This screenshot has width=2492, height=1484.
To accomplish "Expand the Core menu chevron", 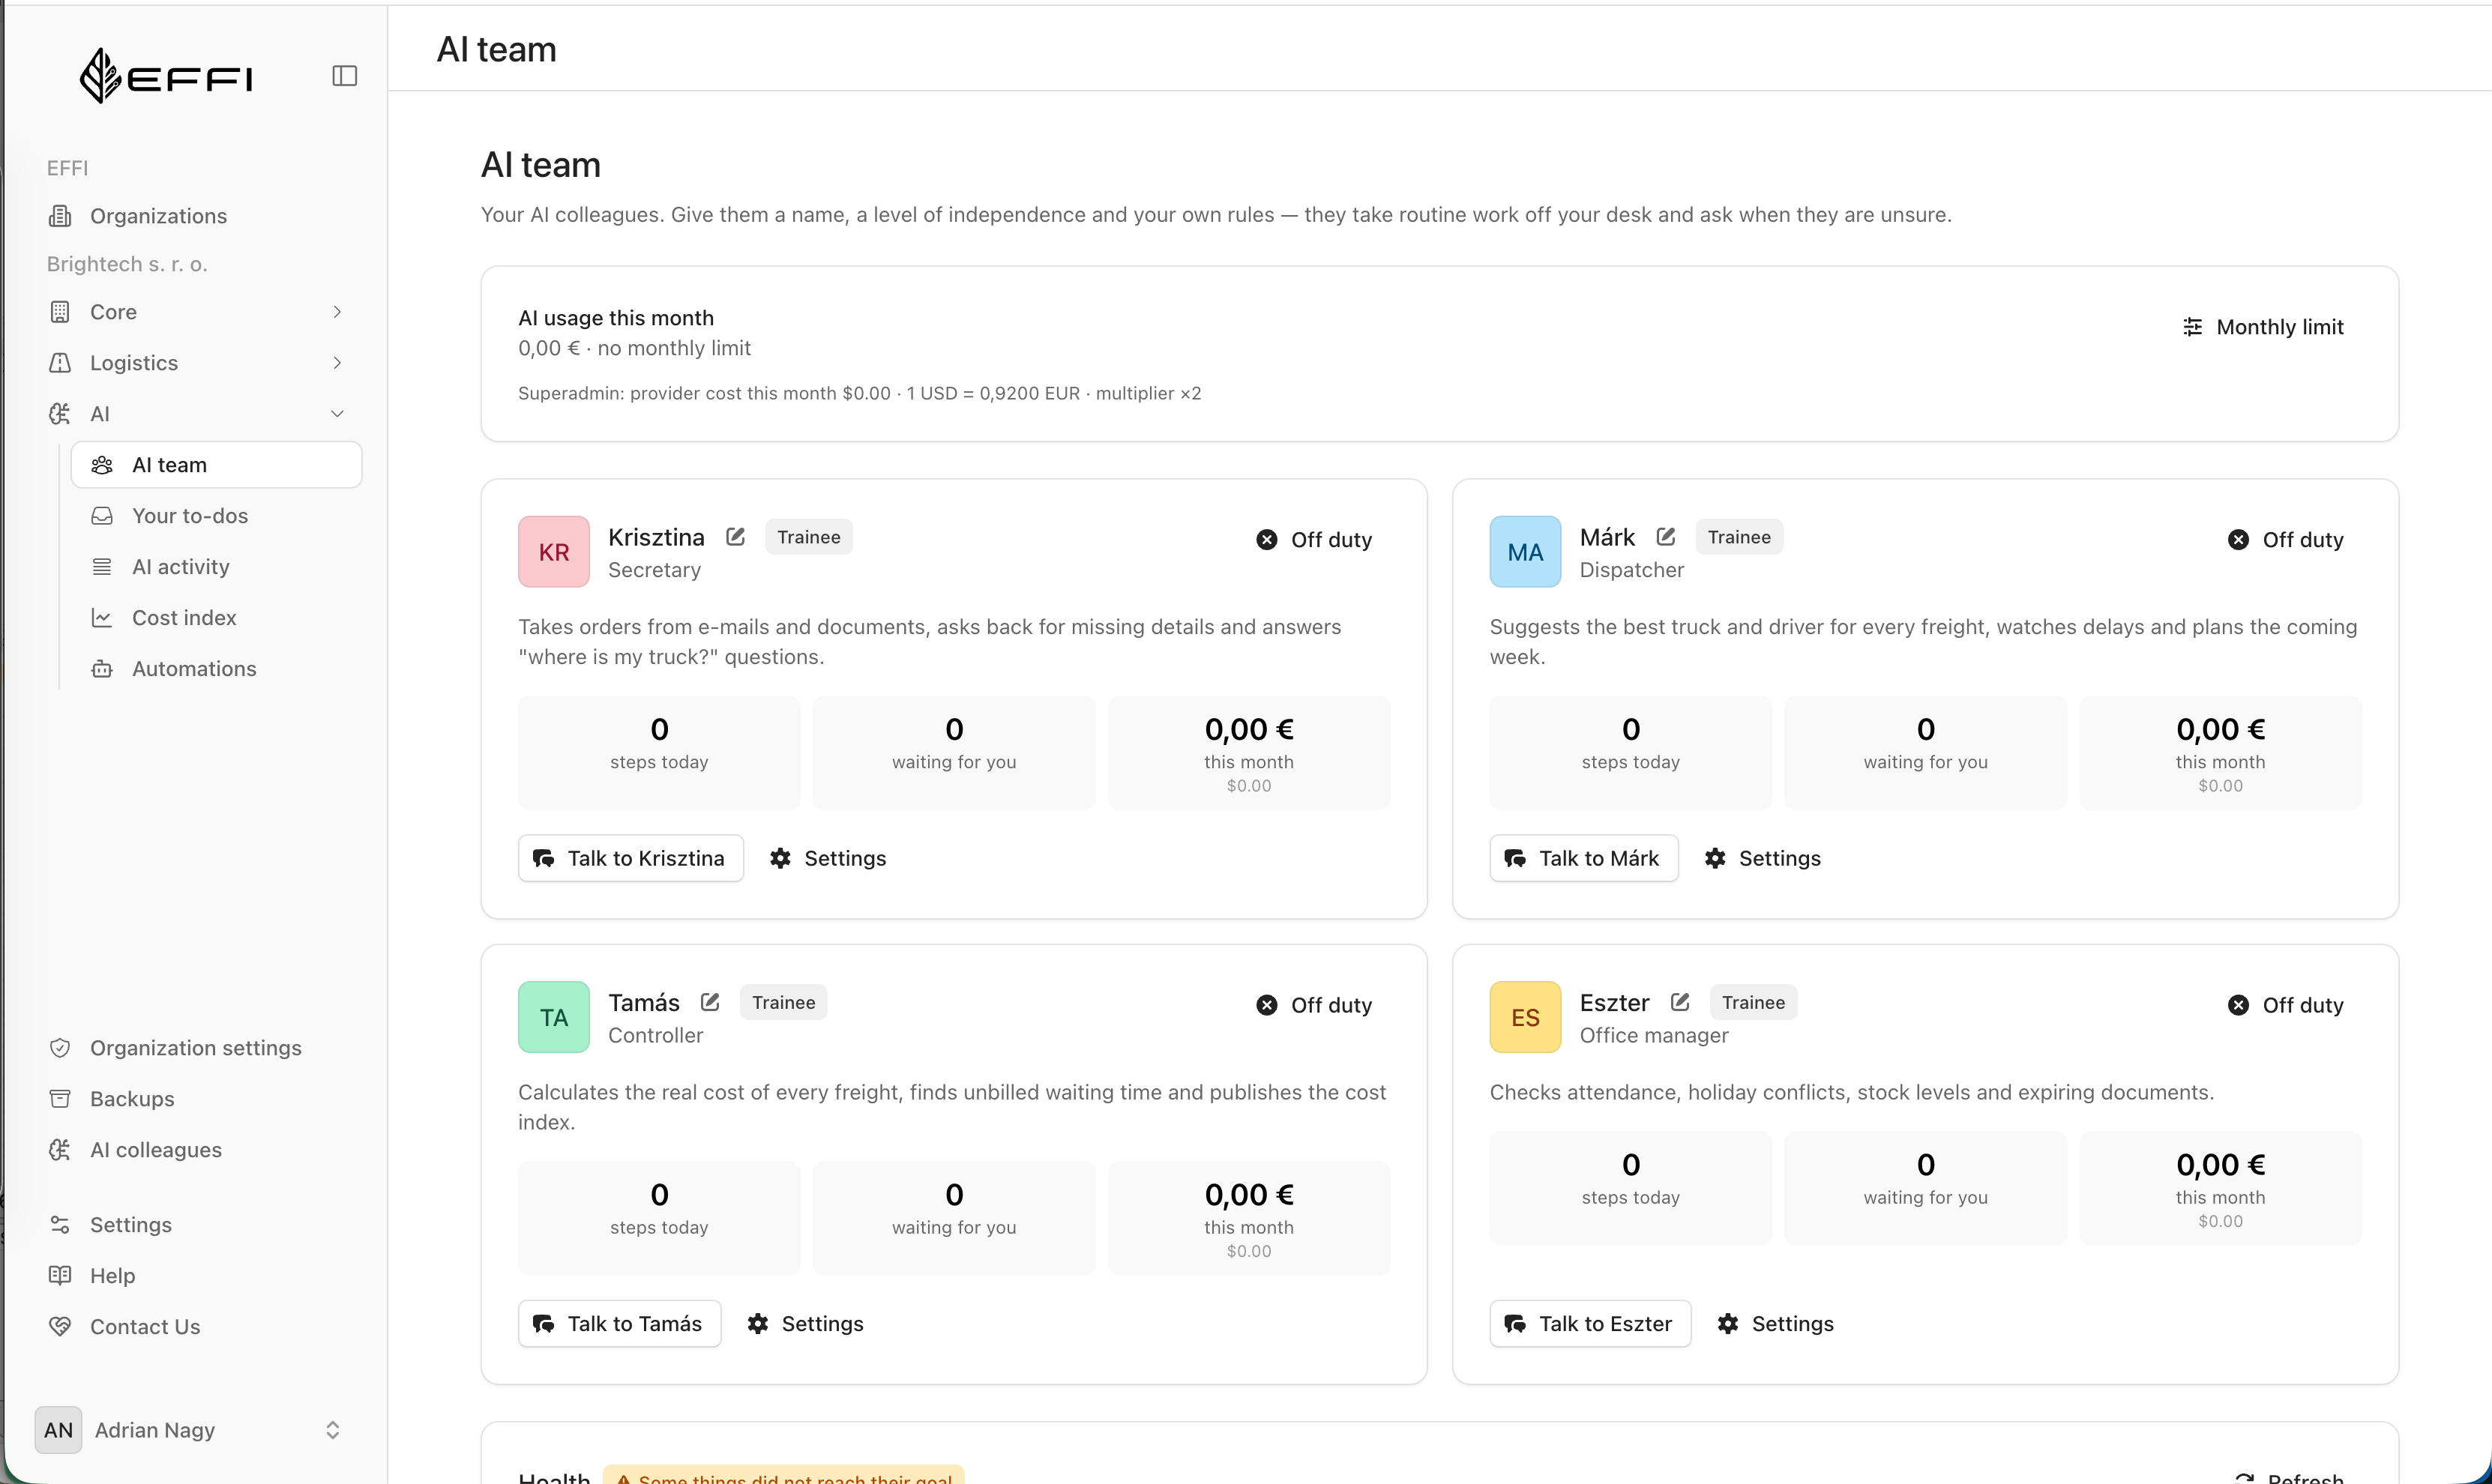I will [337, 312].
